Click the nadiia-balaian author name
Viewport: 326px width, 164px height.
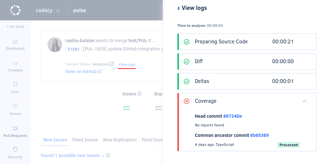[80, 41]
